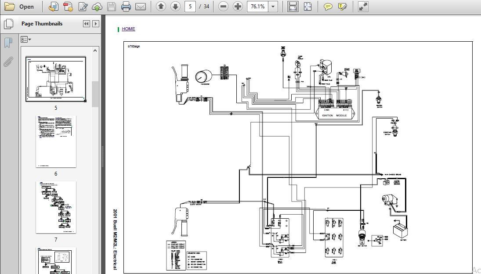
Task: Select the highlight text tool
Action: 342,7
